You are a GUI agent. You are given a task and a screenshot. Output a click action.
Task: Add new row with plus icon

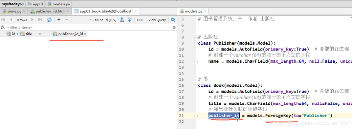(x=59, y=20)
